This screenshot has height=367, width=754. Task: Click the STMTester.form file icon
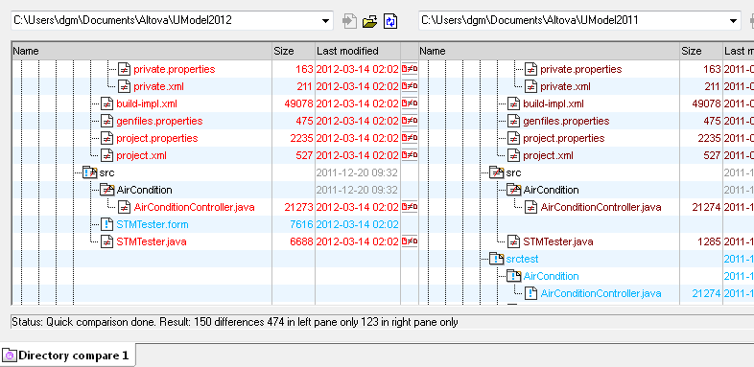pyautogui.click(x=106, y=225)
